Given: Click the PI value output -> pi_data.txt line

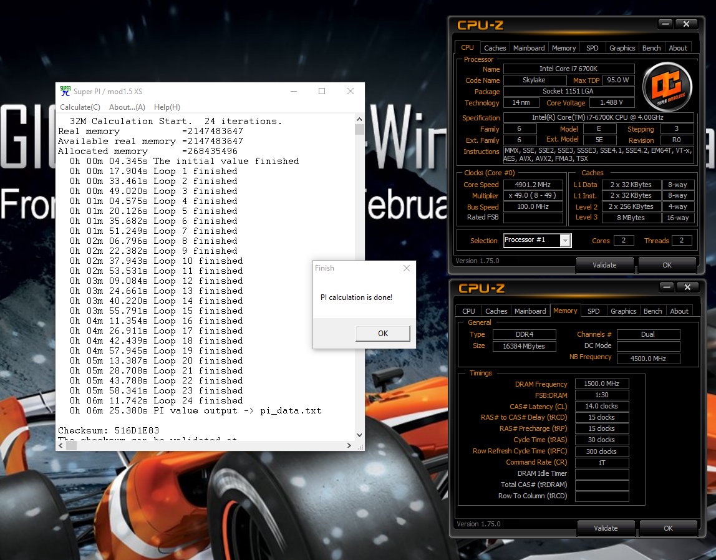Looking at the screenshot, I should tap(195, 411).
